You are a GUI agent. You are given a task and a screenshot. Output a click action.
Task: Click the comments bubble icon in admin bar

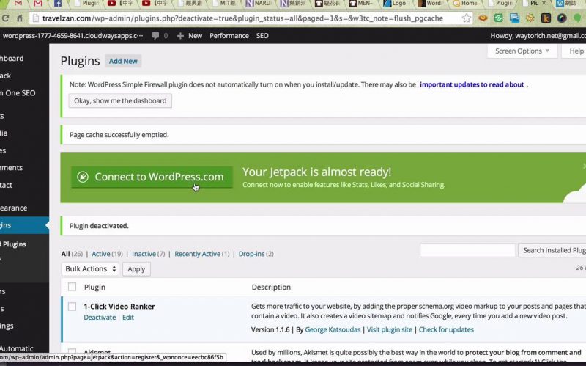click(x=156, y=35)
